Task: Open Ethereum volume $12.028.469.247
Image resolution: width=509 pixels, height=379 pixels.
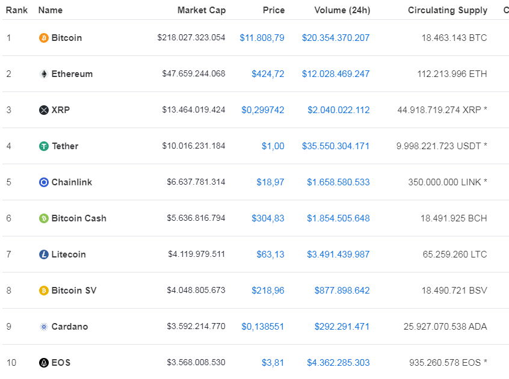Action: tap(336, 74)
